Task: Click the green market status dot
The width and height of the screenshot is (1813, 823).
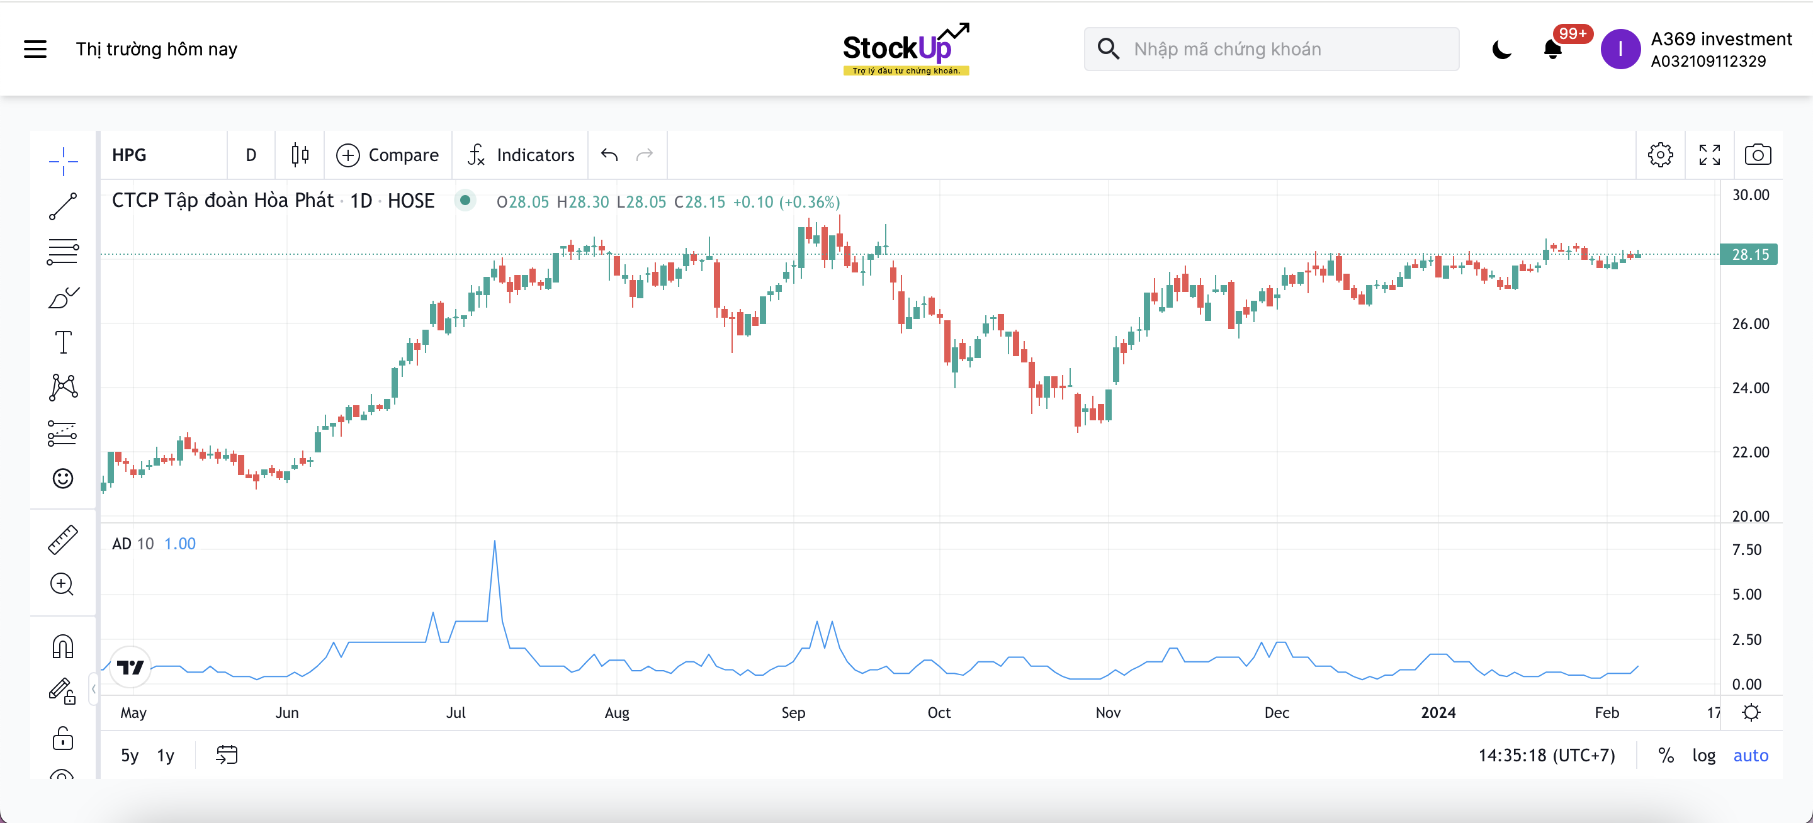Action: tap(465, 201)
